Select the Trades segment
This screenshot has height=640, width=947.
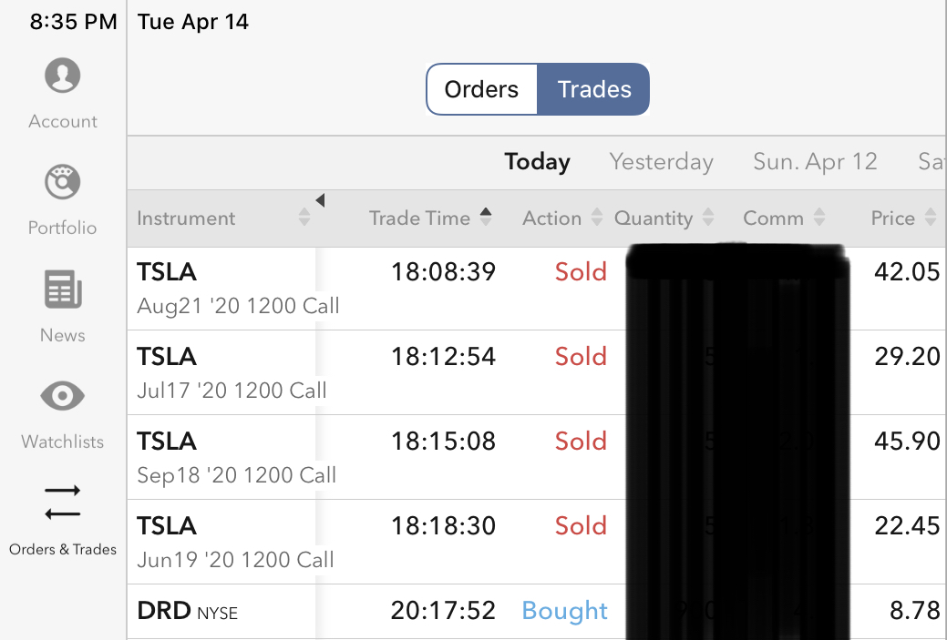point(594,89)
